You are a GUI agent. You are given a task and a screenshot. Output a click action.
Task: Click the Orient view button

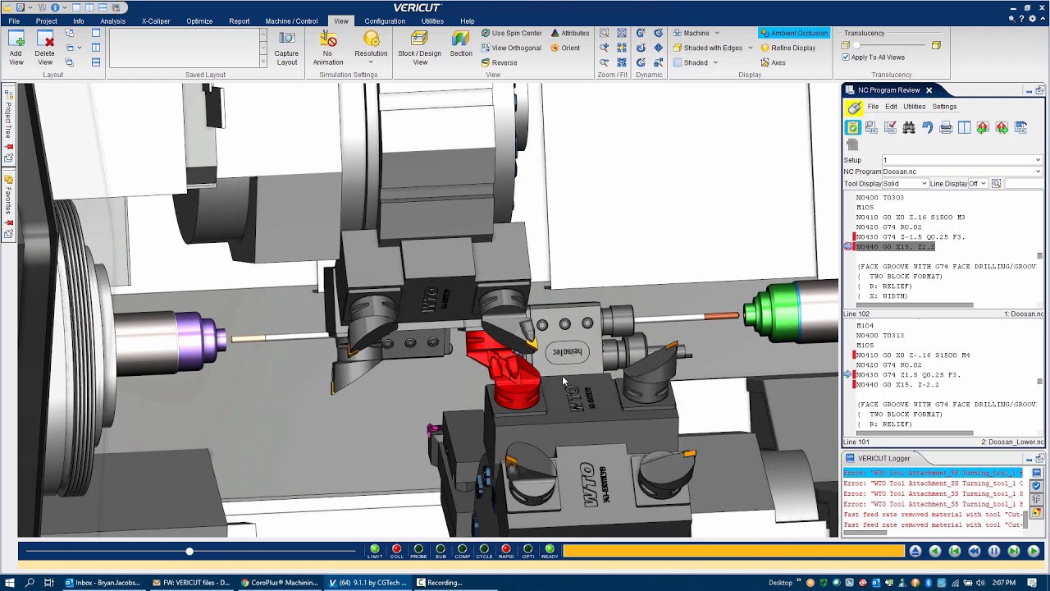tap(565, 48)
